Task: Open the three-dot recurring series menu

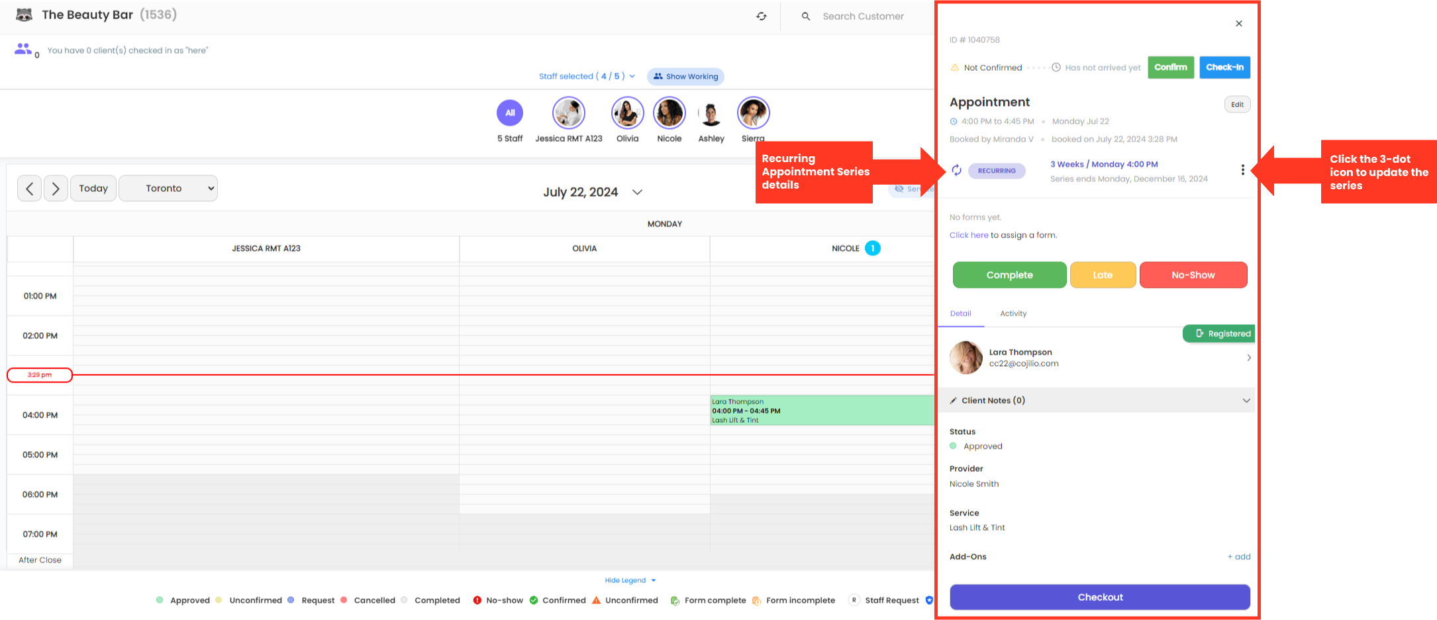Action: point(1242,170)
